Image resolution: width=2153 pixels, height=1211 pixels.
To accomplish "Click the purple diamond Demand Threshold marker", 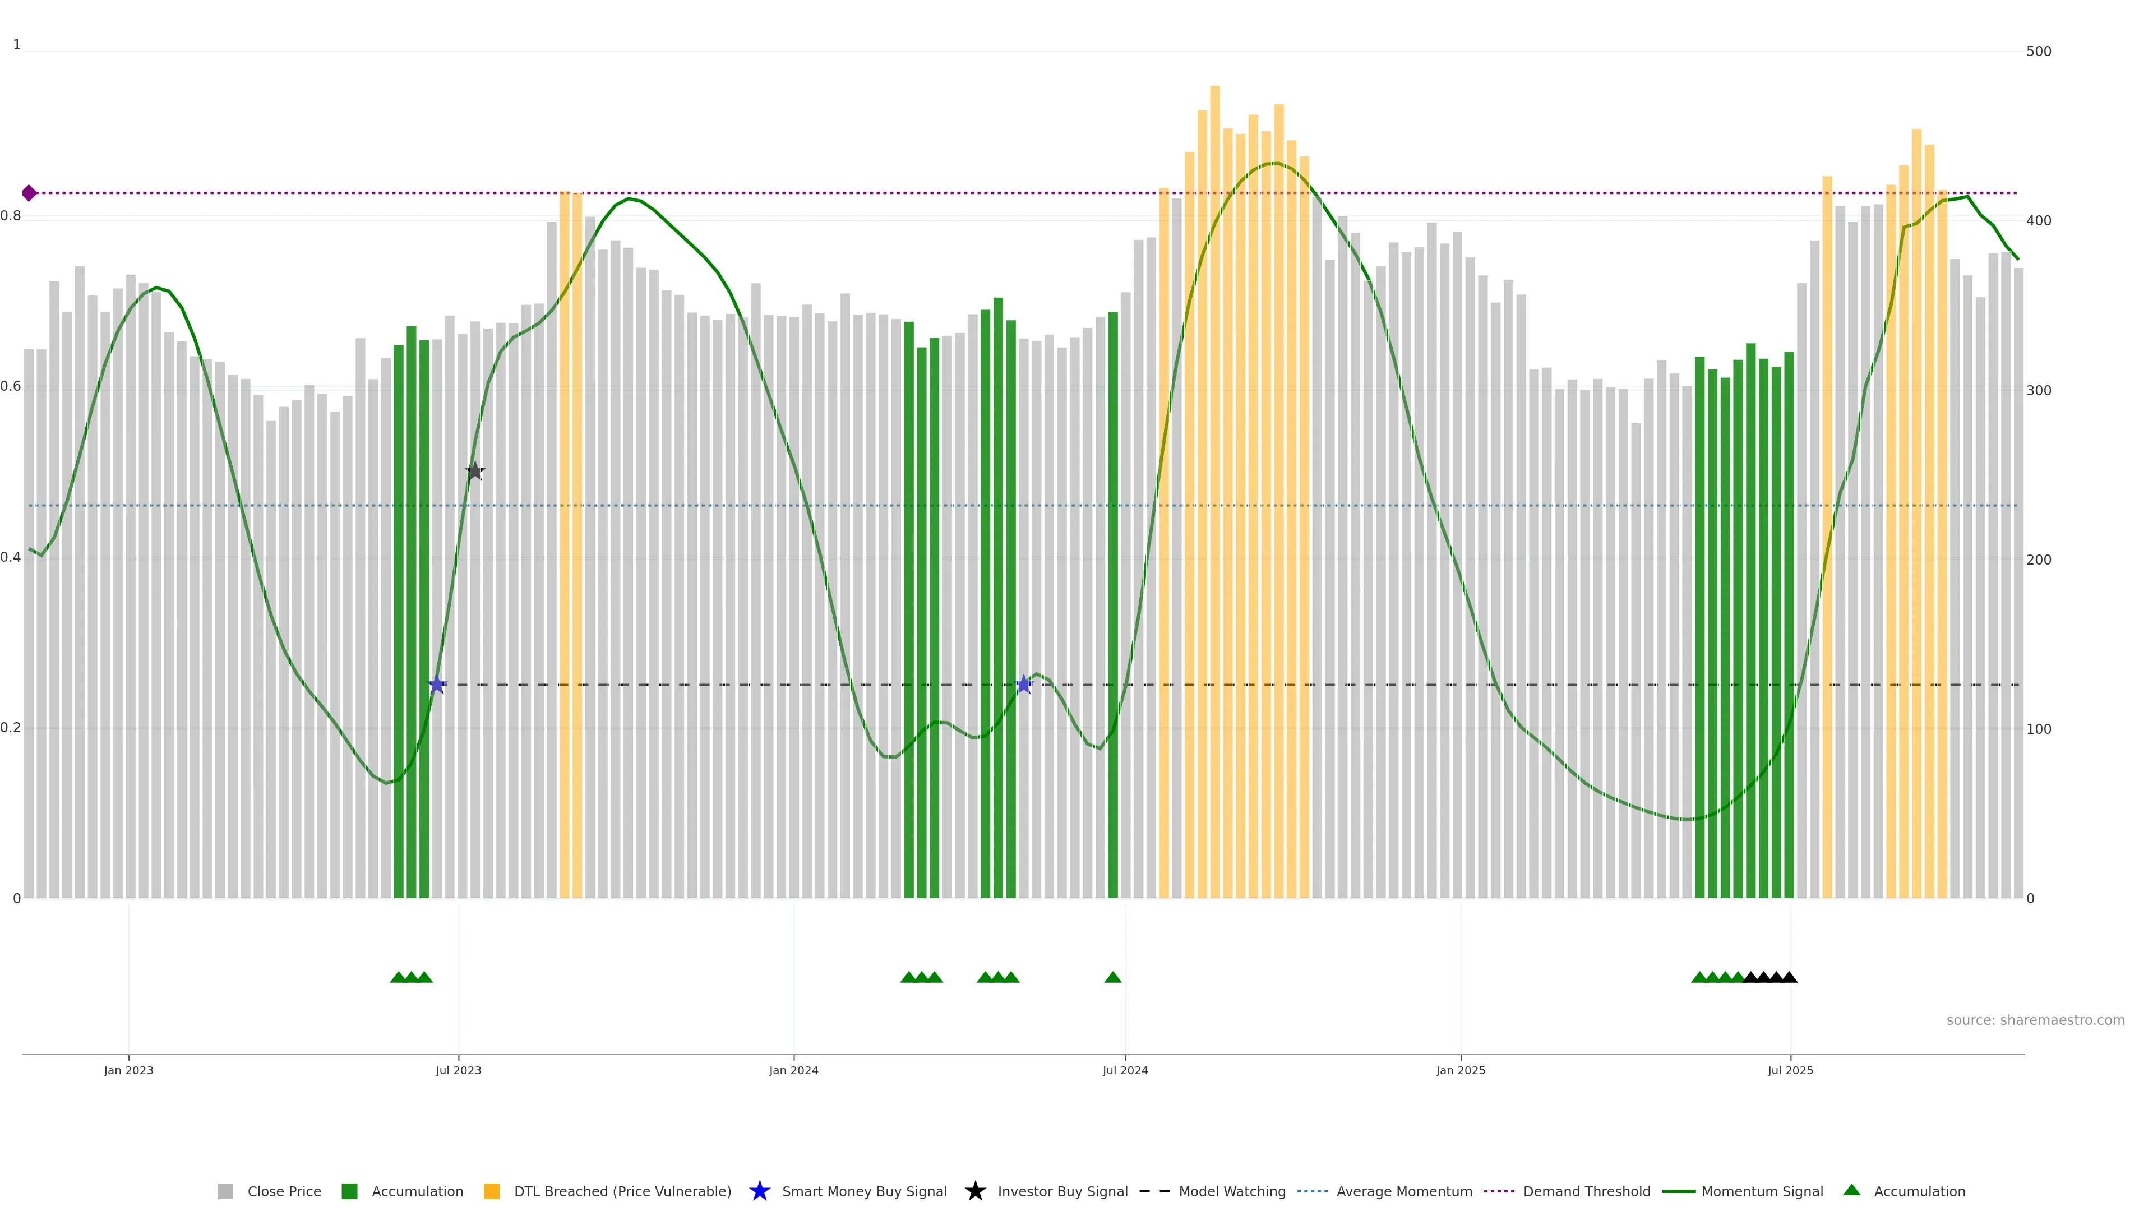I will [29, 193].
